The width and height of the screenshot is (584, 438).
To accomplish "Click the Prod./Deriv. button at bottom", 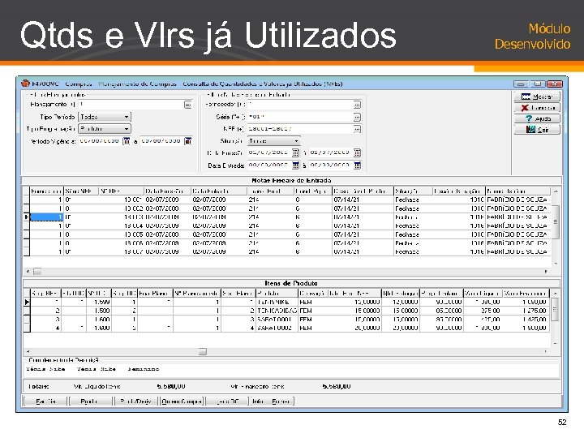I will tap(135, 401).
